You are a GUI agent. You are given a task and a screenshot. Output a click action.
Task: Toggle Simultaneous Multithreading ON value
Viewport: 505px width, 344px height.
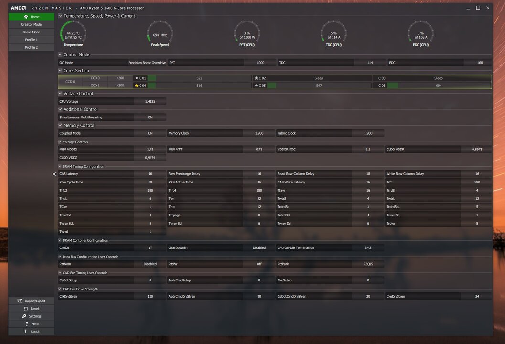(150, 117)
